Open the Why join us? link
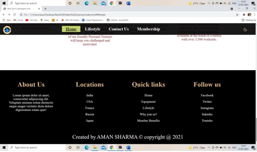This screenshot has height=152, width=257. coord(148,114)
